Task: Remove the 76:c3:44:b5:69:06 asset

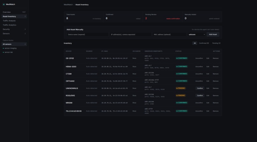Action: tap(216, 111)
